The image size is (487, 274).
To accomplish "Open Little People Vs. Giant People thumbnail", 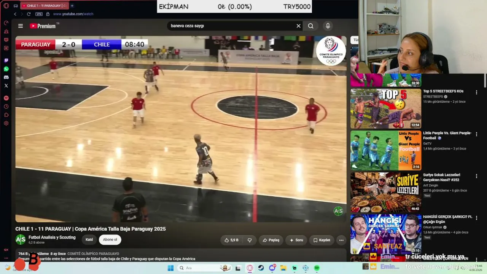I will click(x=386, y=150).
